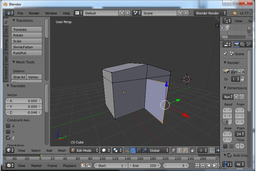Click the End frame 250 field
Viewport: 256px width, 171px height.
[144, 165]
